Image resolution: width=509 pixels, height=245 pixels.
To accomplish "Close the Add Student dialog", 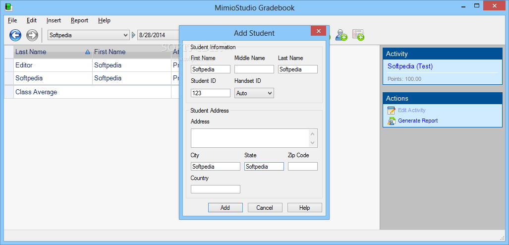I will (x=318, y=31).
